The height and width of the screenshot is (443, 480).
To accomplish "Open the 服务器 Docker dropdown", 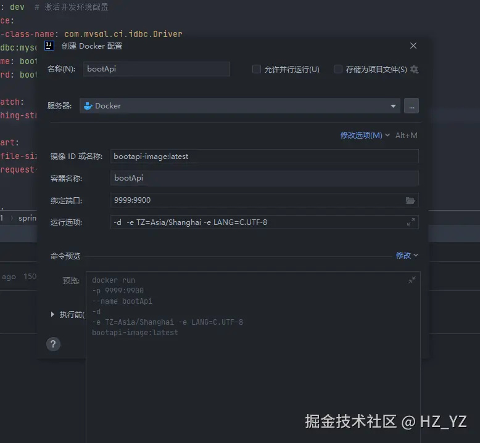I will [x=240, y=106].
